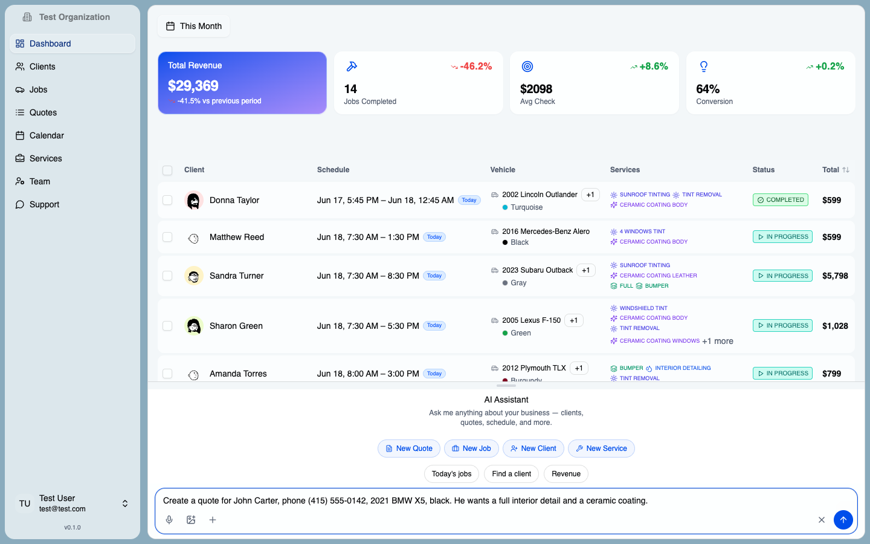Click the Avg Check target icon
The height and width of the screenshot is (544, 870).
[527, 66]
